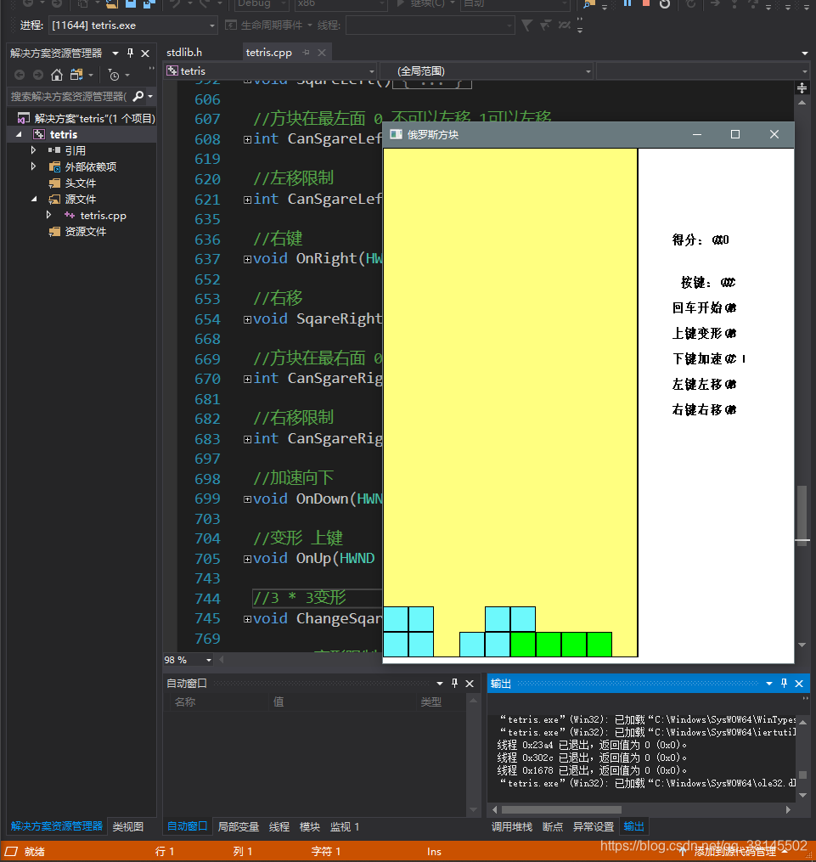816x862 pixels.
Task: Expand the folded OnDown function at line 699
Action: coord(247,499)
